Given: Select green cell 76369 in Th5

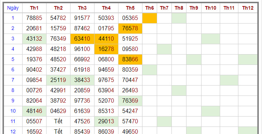Looking at the screenshot, I should [130, 101].
